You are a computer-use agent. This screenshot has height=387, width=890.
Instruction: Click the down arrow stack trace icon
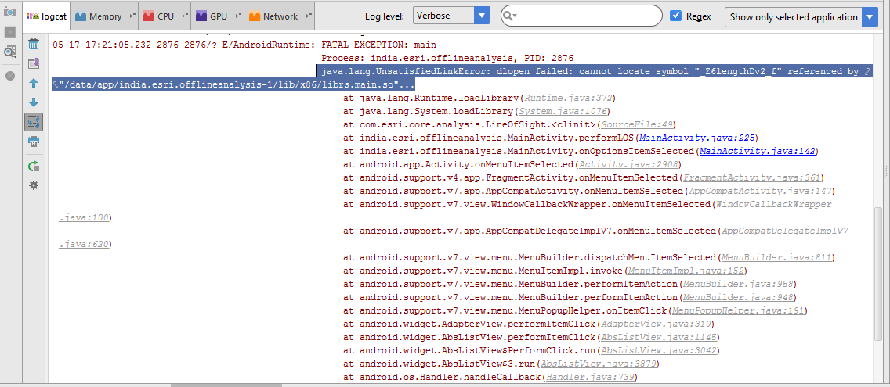point(34,102)
